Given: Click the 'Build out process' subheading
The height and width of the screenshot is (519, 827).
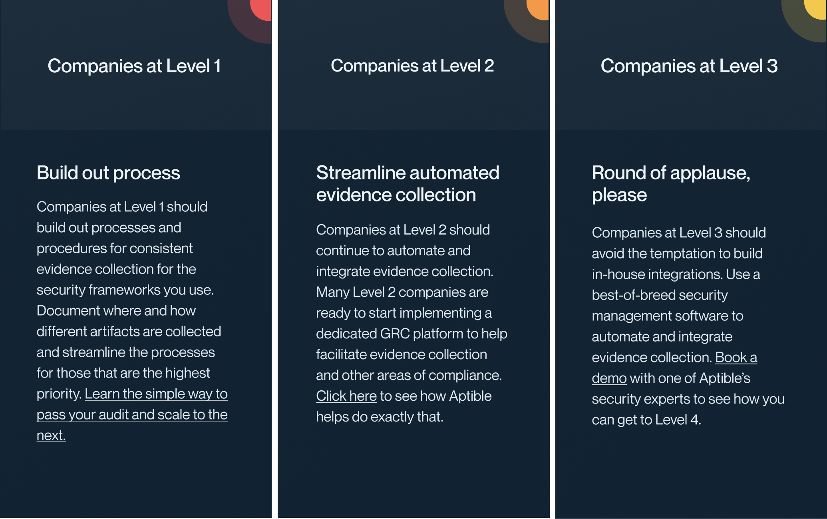Looking at the screenshot, I should [108, 173].
